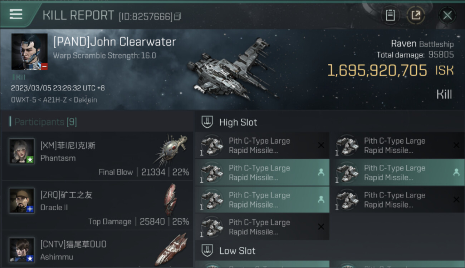Image resolution: width=465 pixels, height=268 pixels.
Task: Copy the kill report ID
Action: [178, 16]
